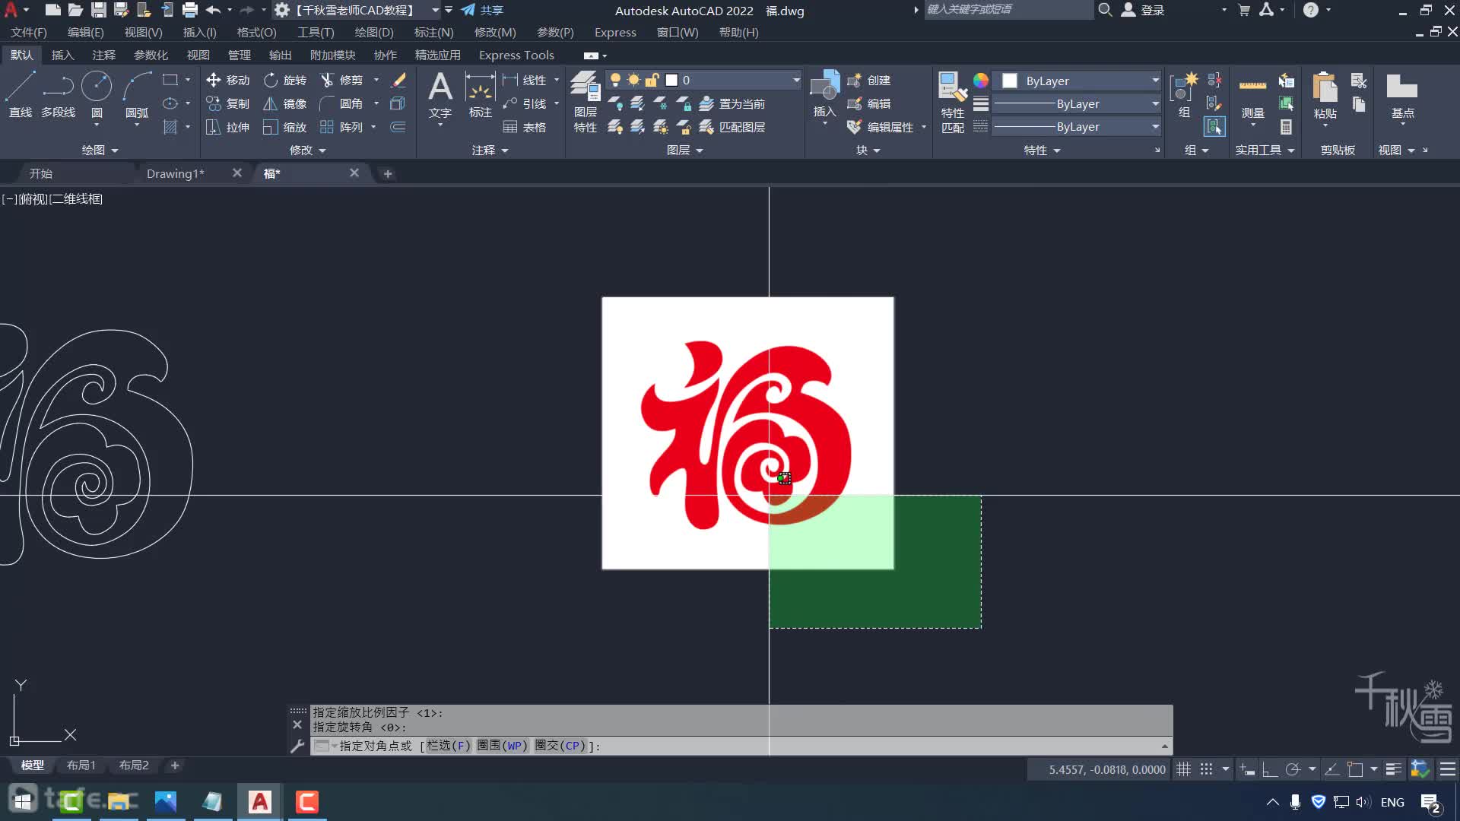Select the Dimension (标注) tool

pyautogui.click(x=481, y=95)
